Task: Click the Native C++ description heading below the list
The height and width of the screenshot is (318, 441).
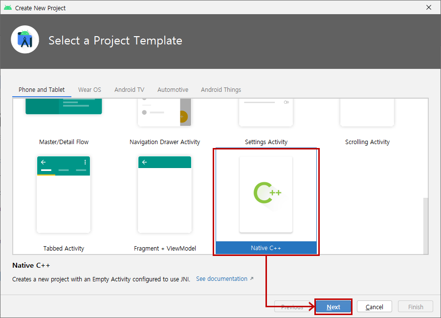Action: pyautogui.click(x=31, y=265)
